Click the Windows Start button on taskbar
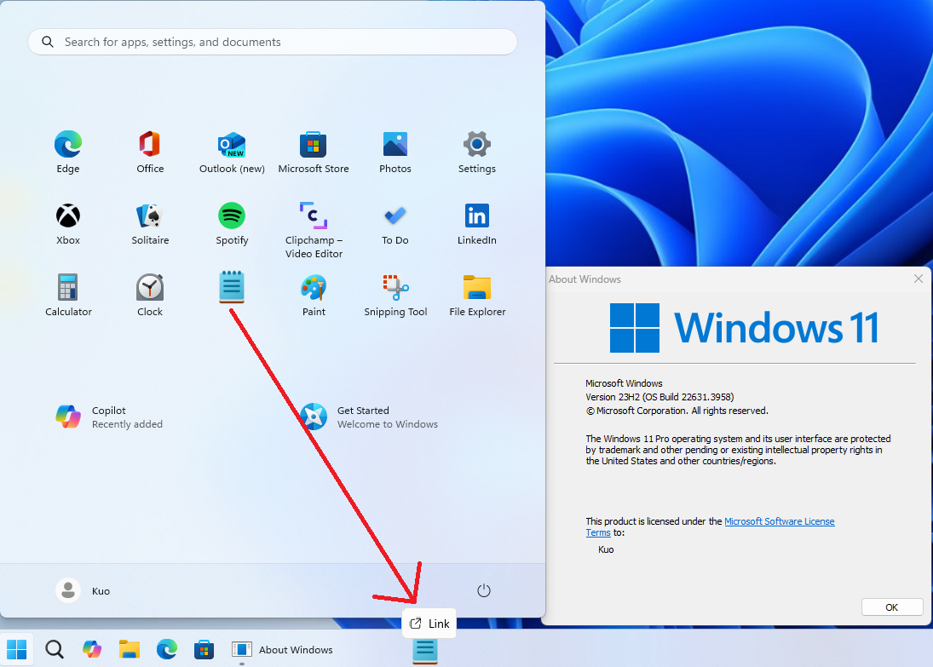Image resolution: width=933 pixels, height=667 pixels. pos(17,649)
